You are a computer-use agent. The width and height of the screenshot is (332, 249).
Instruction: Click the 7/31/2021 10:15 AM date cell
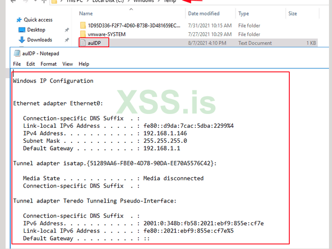pos(210,25)
